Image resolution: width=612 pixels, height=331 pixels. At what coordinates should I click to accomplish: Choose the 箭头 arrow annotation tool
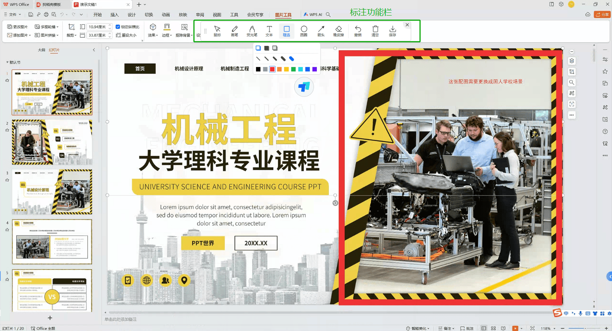point(321,31)
